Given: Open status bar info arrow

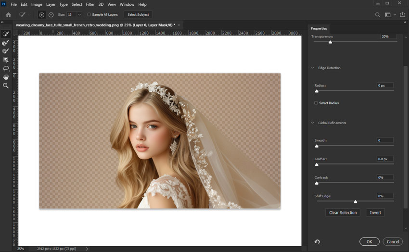Looking at the screenshot, I should click(87, 249).
